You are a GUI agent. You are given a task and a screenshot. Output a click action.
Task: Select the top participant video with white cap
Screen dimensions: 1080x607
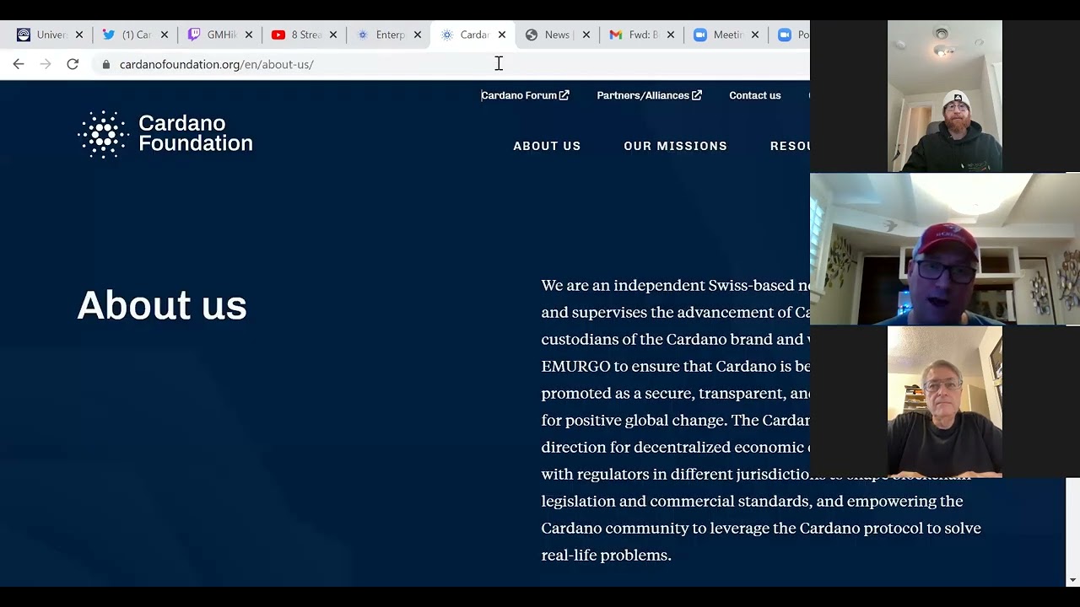pyautogui.click(x=945, y=96)
